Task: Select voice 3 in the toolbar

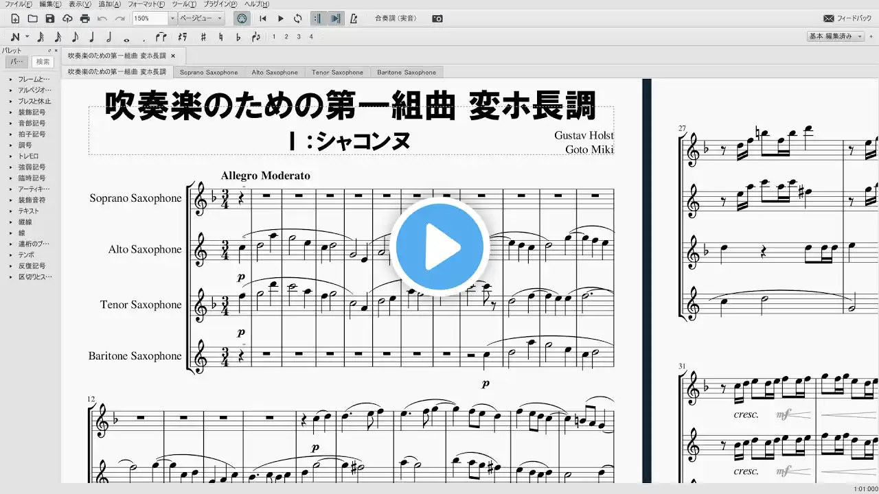Action: point(299,36)
